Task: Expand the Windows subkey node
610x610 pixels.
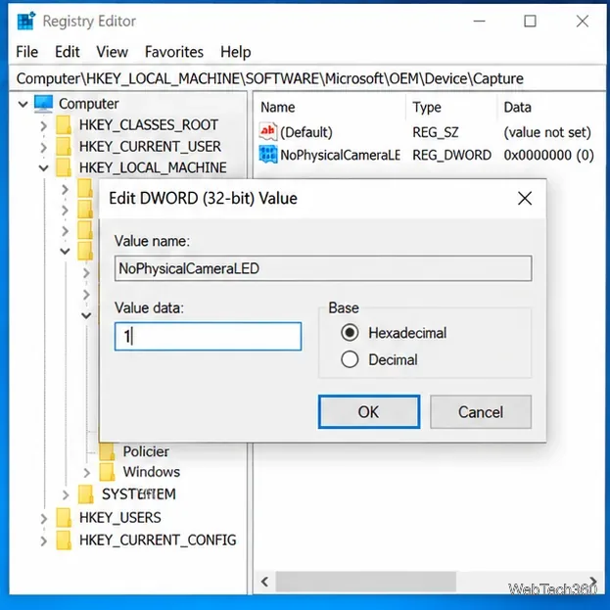Action: pyautogui.click(x=87, y=473)
